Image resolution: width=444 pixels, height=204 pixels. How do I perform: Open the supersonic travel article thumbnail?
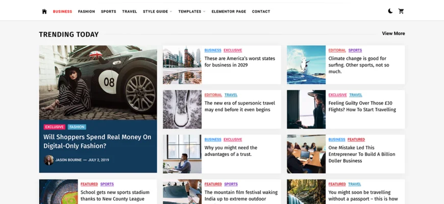pyautogui.click(x=182, y=109)
